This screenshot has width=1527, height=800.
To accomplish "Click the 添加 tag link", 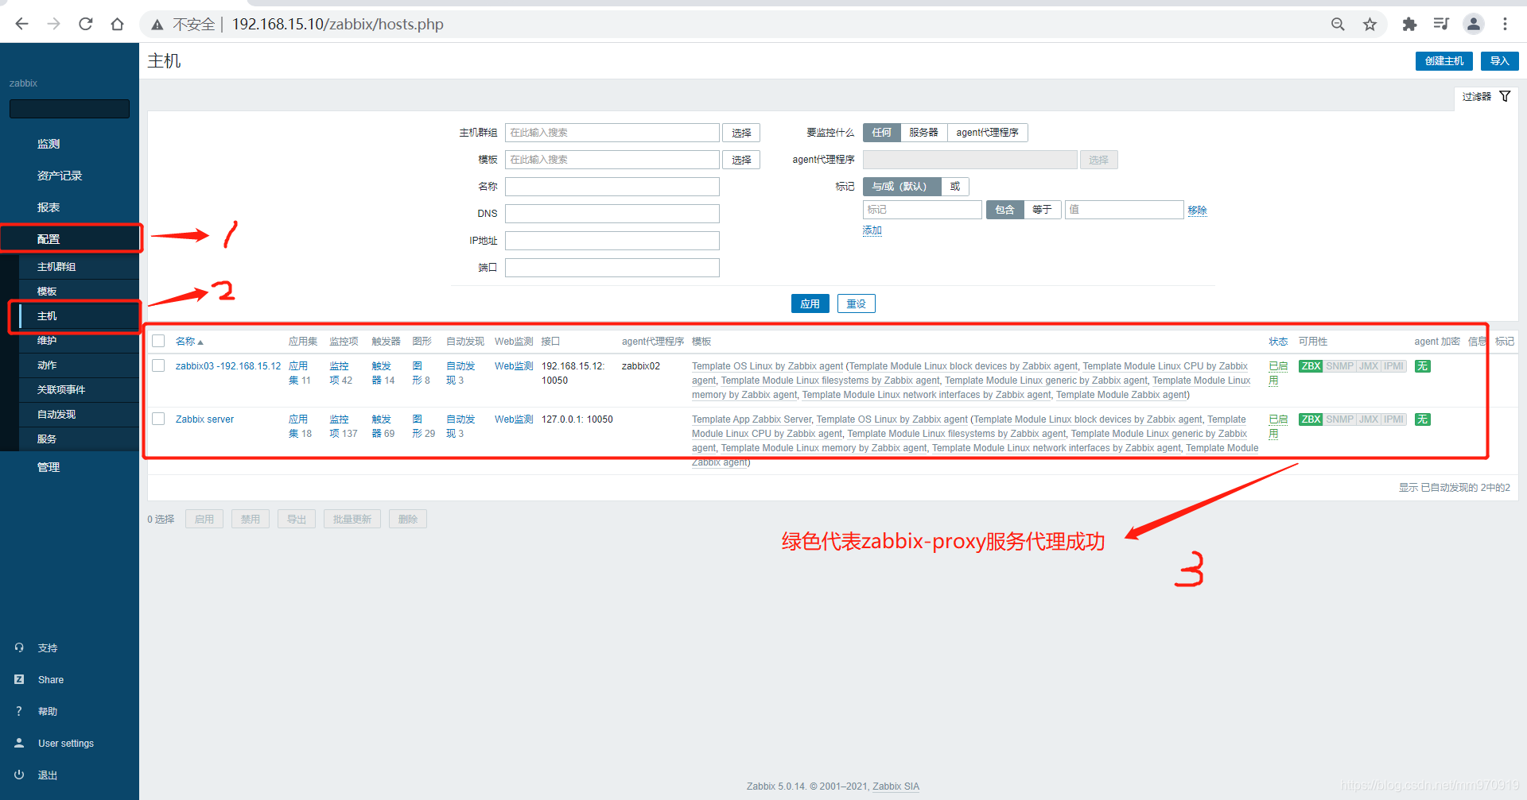I will (x=872, y=230).
